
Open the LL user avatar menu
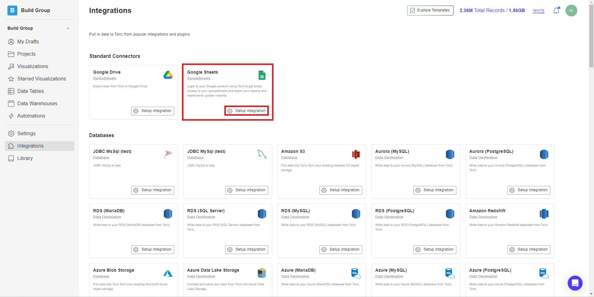571,10
